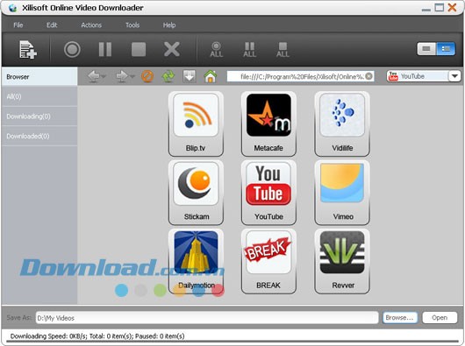Open the forward history dropdown arrow
The image size is (465, 346).
click(132, 77)
